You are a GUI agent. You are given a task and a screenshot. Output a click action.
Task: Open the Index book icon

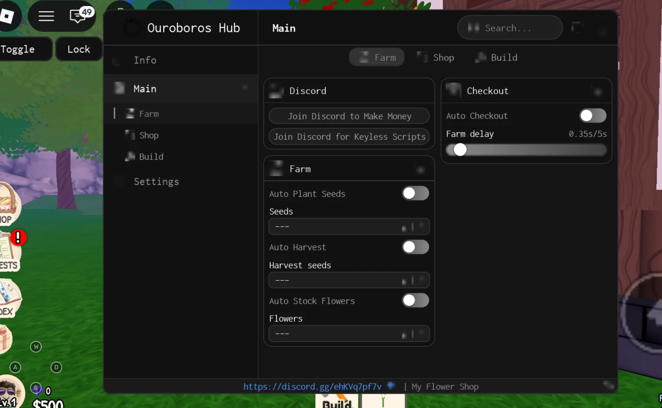point(10,298)
